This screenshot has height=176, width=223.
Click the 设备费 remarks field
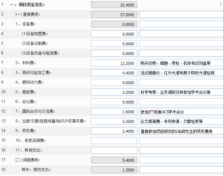(181, 24)
